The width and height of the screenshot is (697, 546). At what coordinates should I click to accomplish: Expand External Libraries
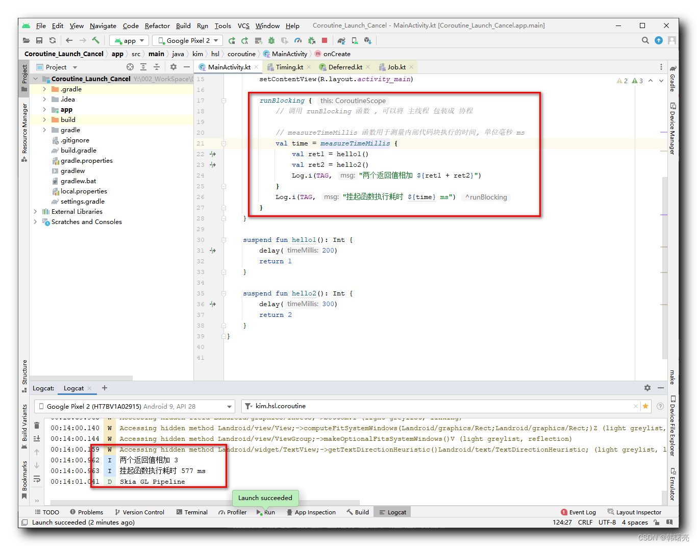35,211
